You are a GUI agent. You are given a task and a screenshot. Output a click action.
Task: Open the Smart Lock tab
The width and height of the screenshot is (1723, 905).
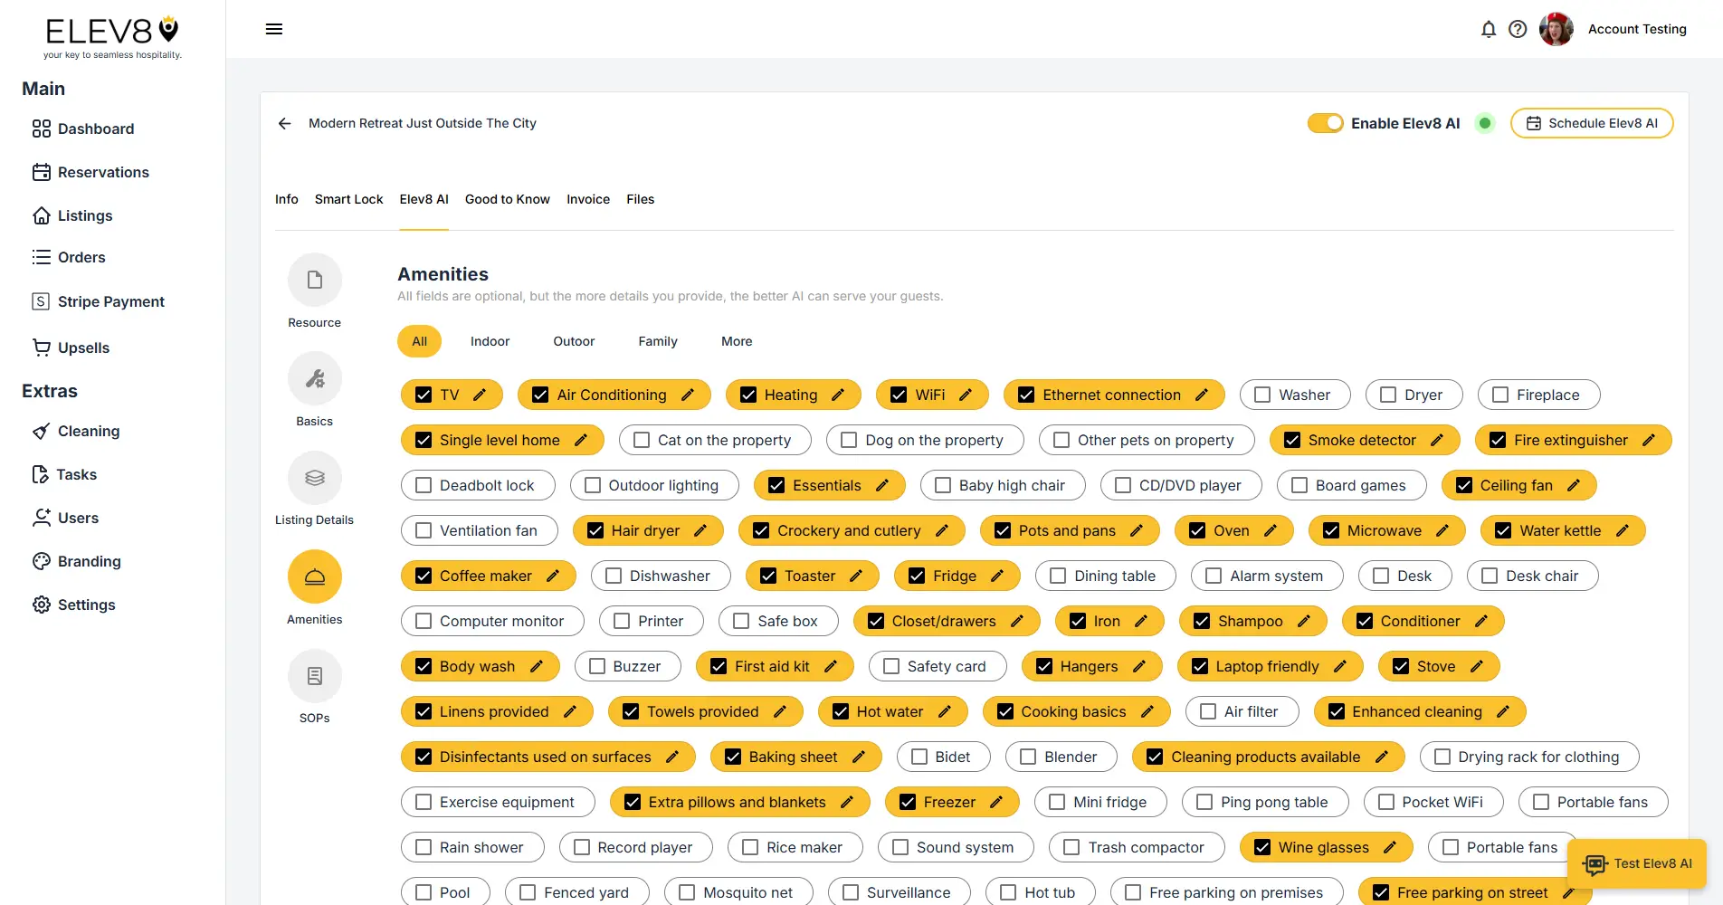(x=348, y=199)
